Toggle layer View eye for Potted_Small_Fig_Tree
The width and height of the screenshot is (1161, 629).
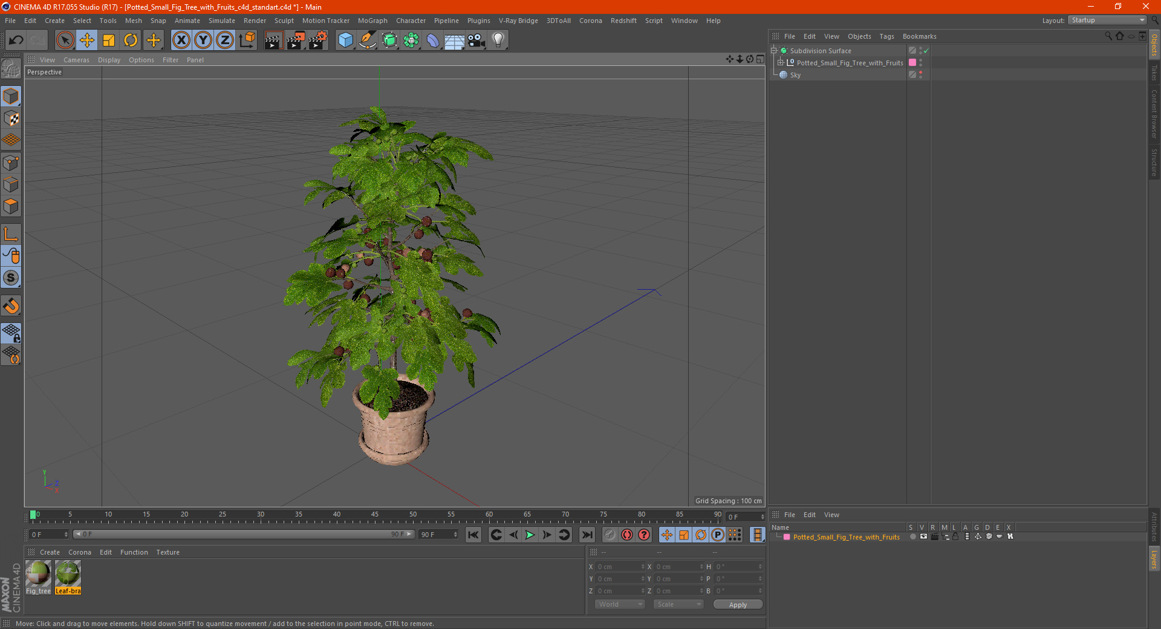coord(923,536)
